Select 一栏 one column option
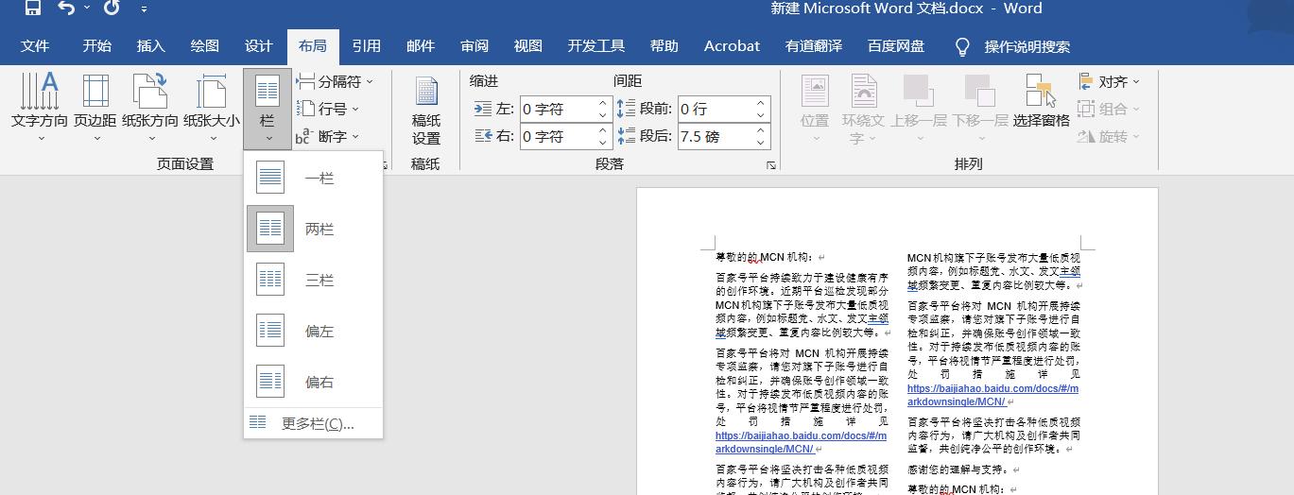 tap(313, 178)
